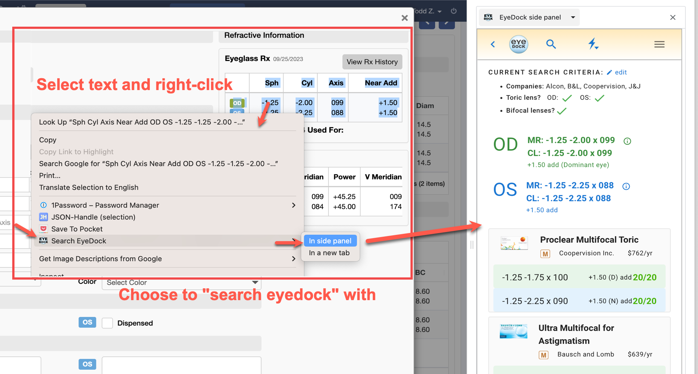Open the Proclear Multifocal Toric lens thumbnail

point(514,243)
